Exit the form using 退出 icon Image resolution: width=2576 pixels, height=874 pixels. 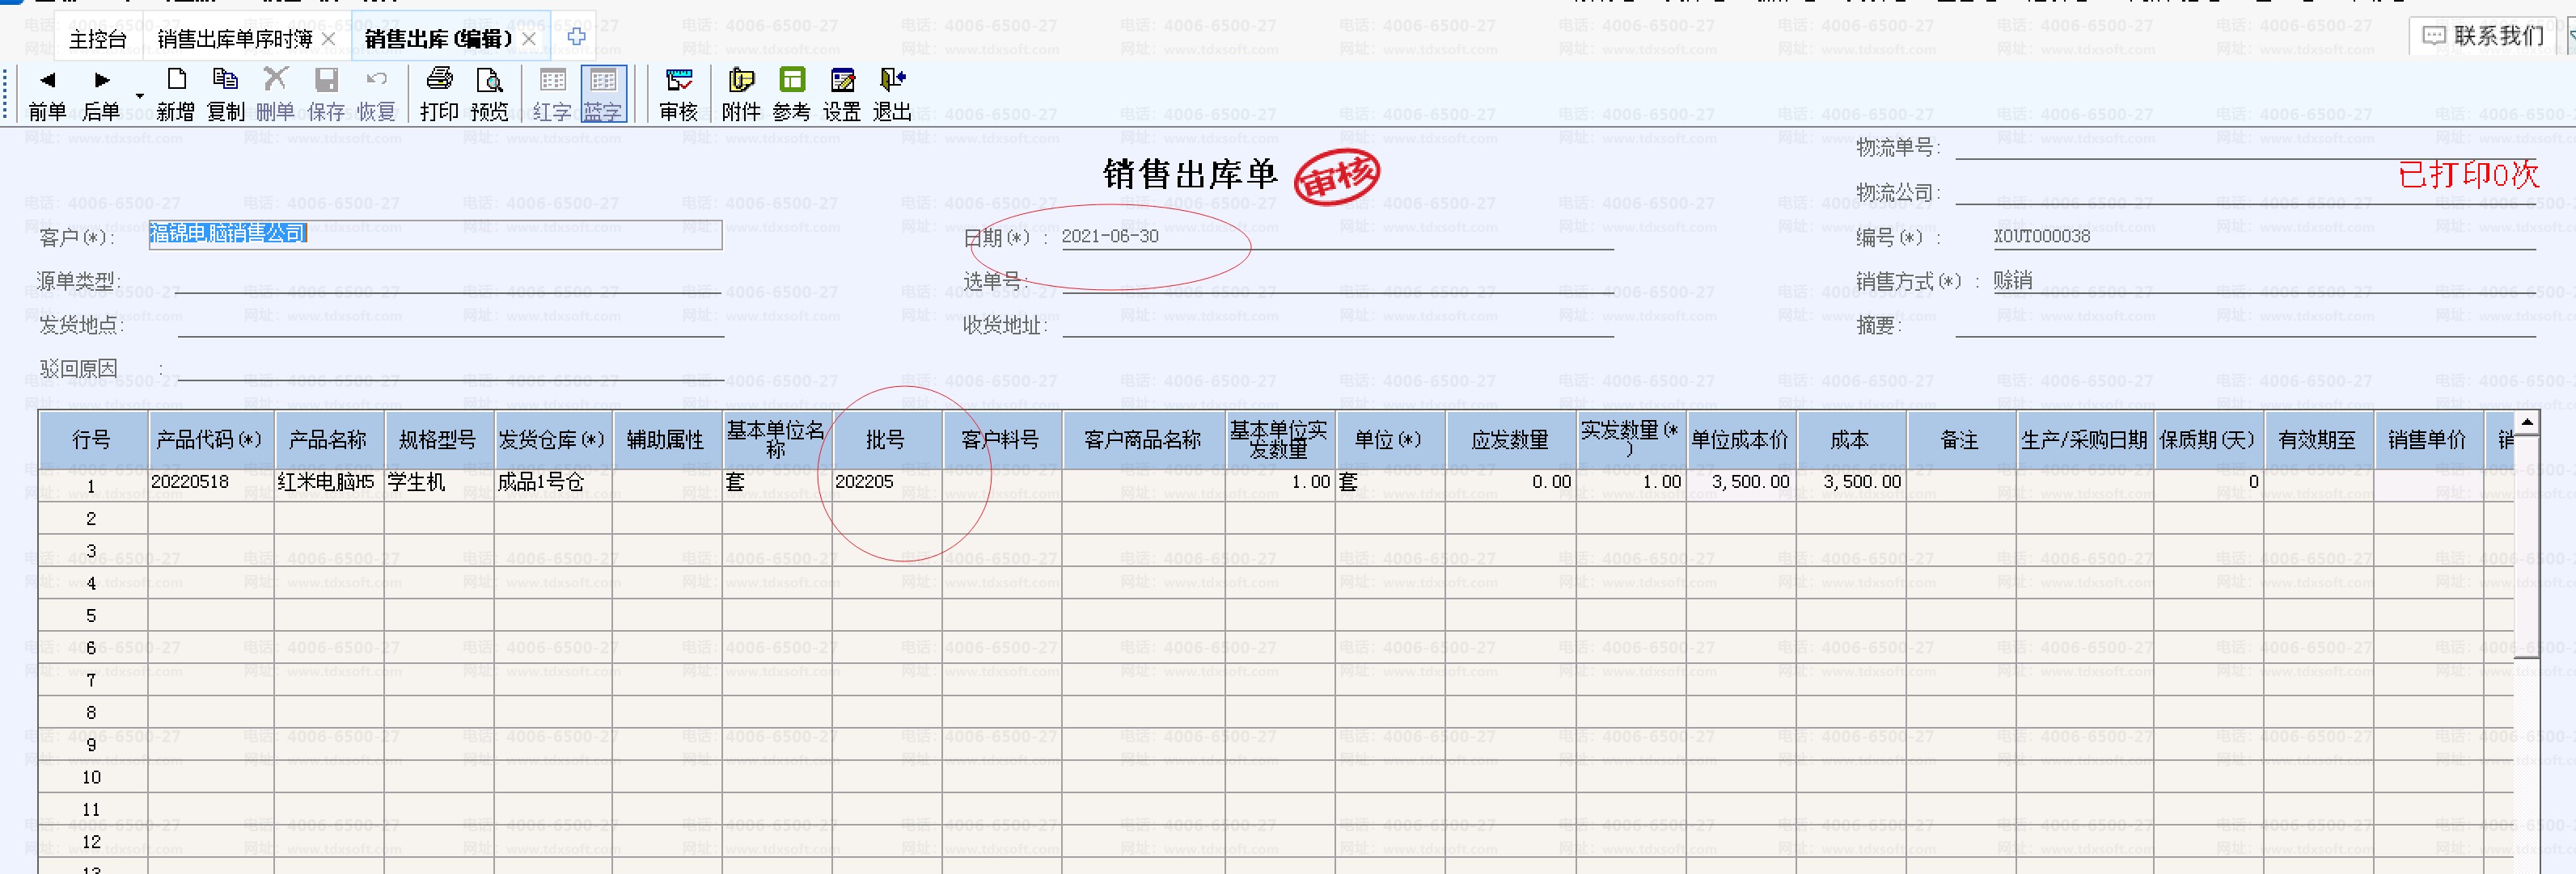(x=892, y=93)
